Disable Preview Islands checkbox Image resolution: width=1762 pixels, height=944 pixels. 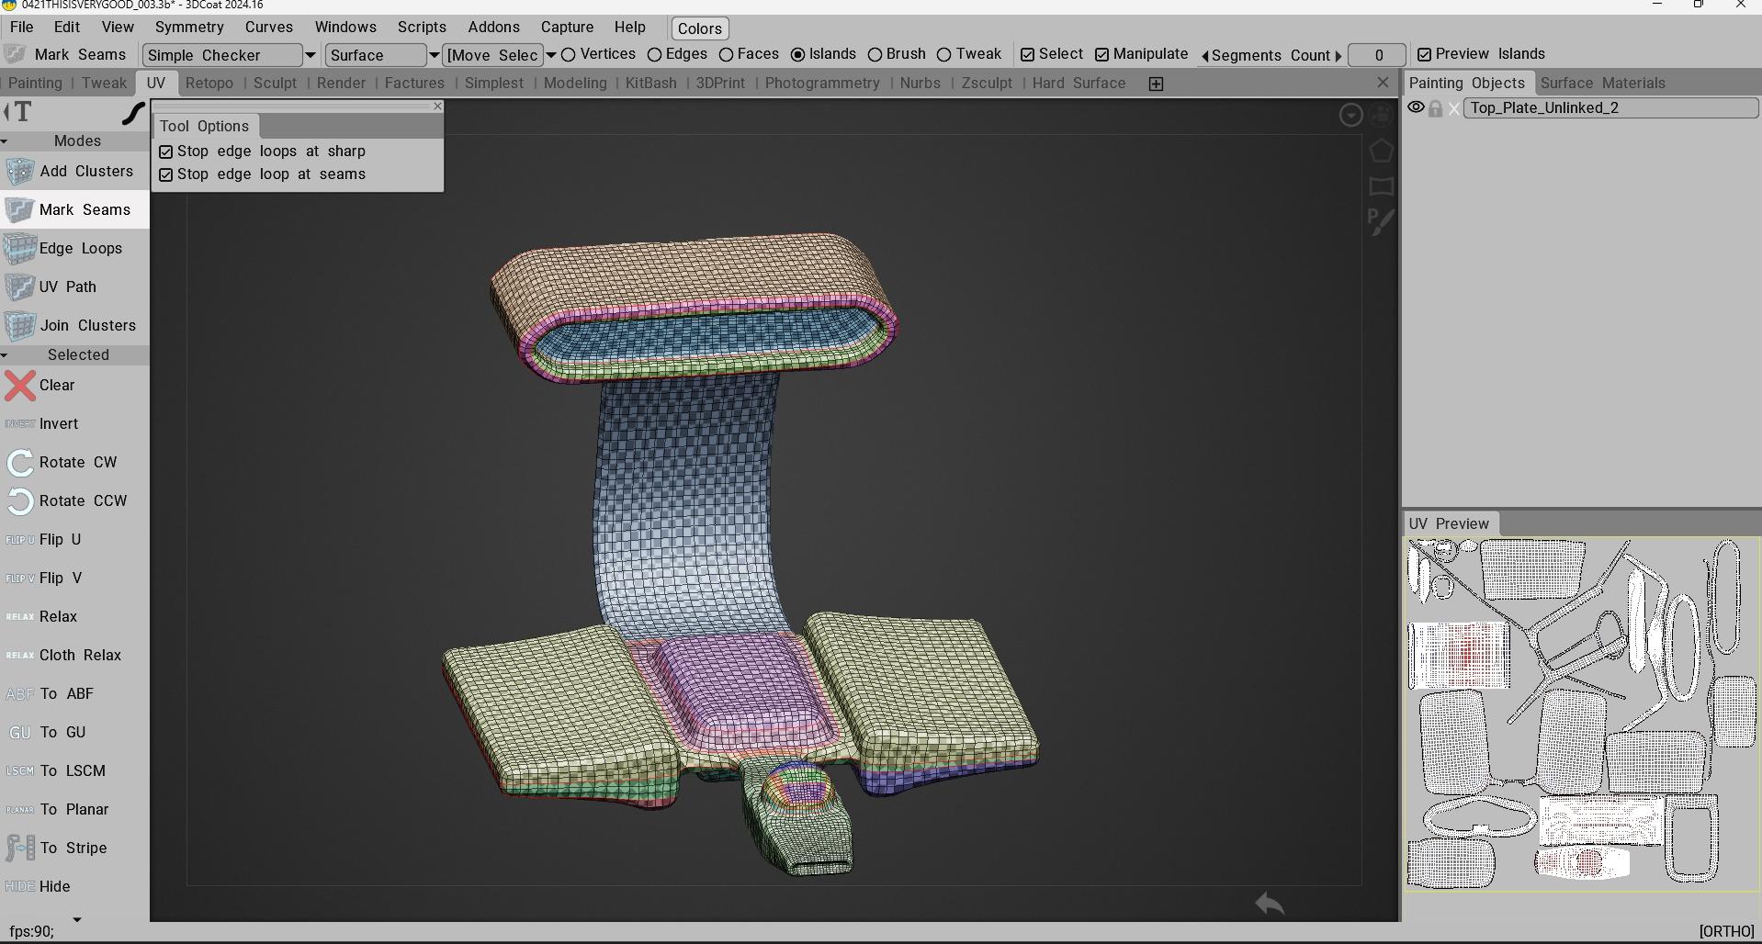[x=1424, y=54]
